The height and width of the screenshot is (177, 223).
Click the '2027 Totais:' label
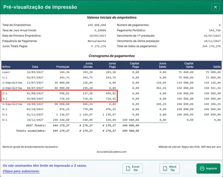click(x=36, y=125)
